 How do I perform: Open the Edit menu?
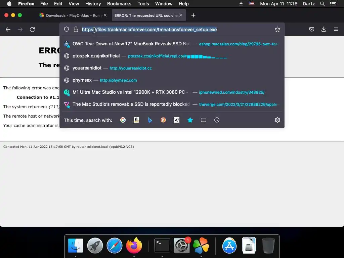58,4
